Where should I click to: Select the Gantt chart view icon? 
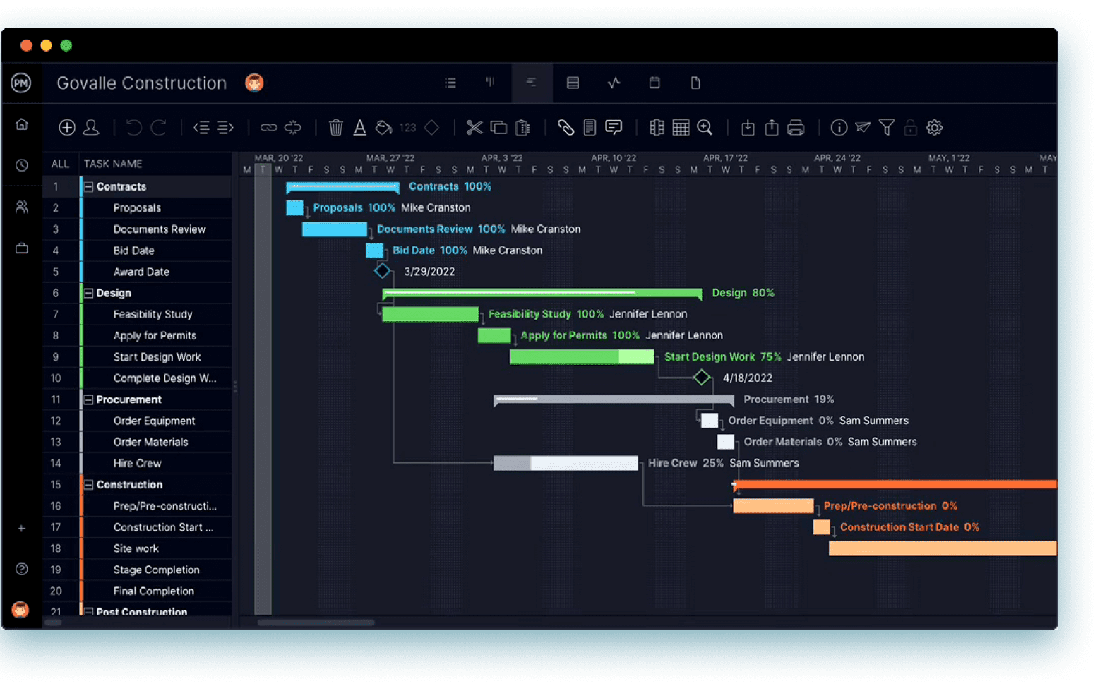532,83
